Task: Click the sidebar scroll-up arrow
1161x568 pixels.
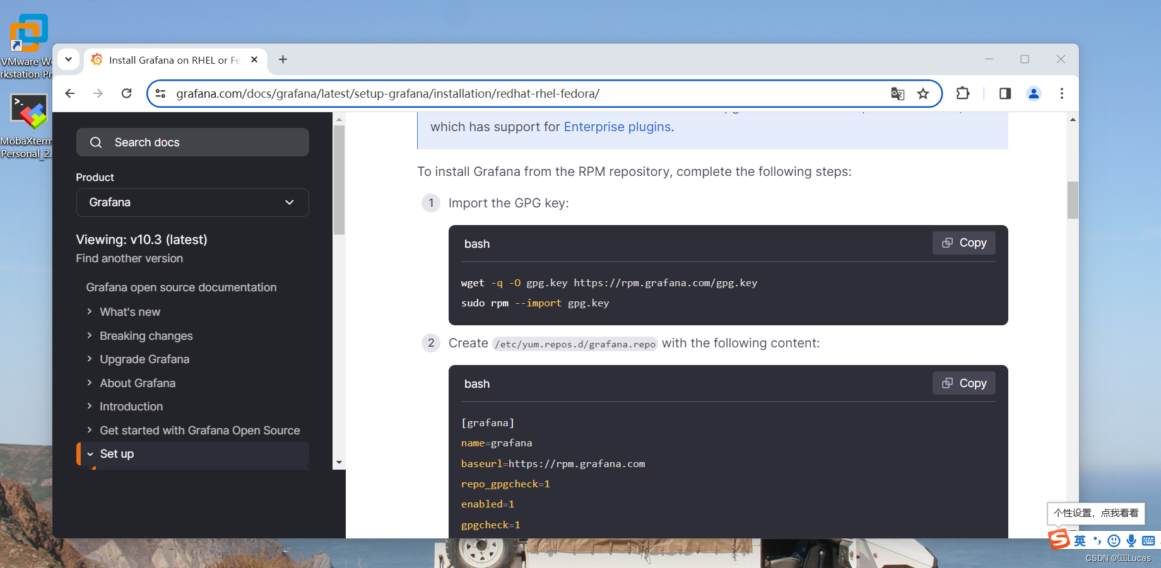Action: 339,119
